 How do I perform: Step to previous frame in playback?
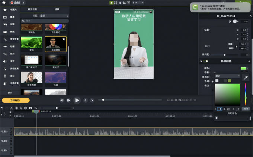[x=62, y=100]
